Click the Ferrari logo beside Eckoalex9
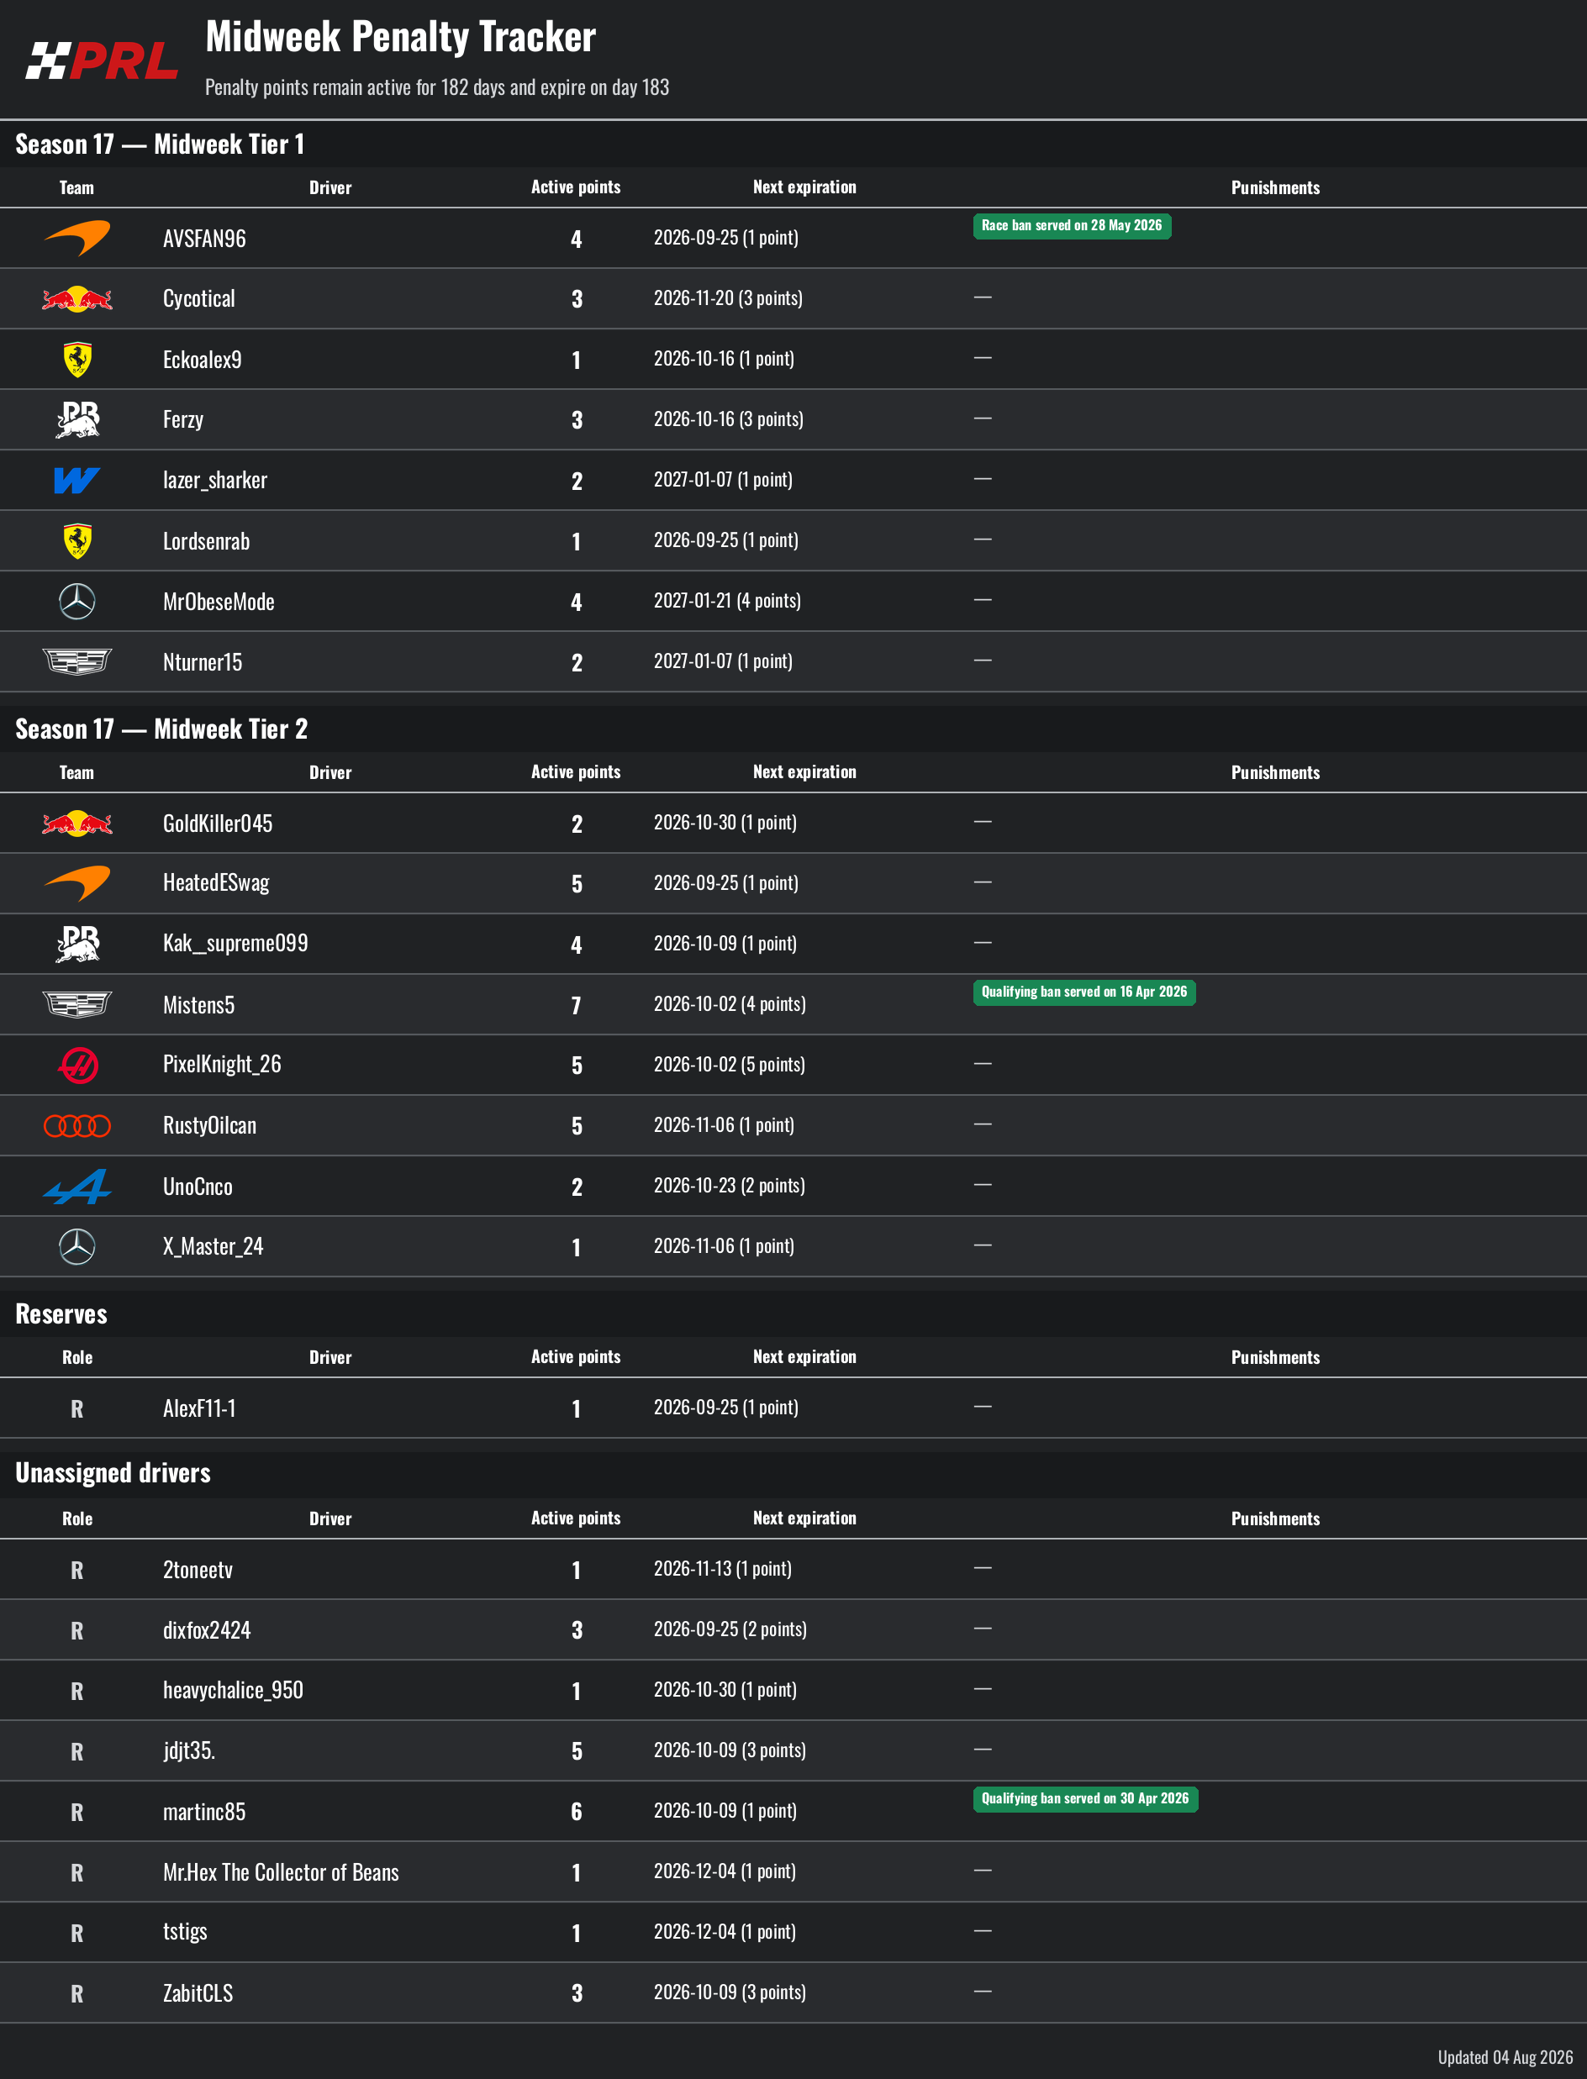This screenshot has height=2079, width=1587. pos(77,359)
